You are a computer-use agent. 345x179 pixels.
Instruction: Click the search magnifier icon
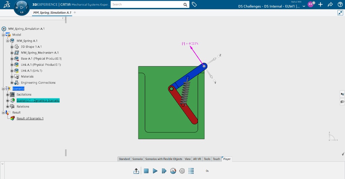pos(185,5)
